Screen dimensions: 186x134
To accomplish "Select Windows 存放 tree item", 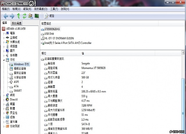I will (x=19, y=64).
